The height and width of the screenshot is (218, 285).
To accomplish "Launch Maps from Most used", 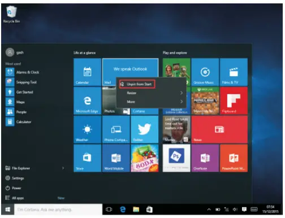I will click(15, 102).
